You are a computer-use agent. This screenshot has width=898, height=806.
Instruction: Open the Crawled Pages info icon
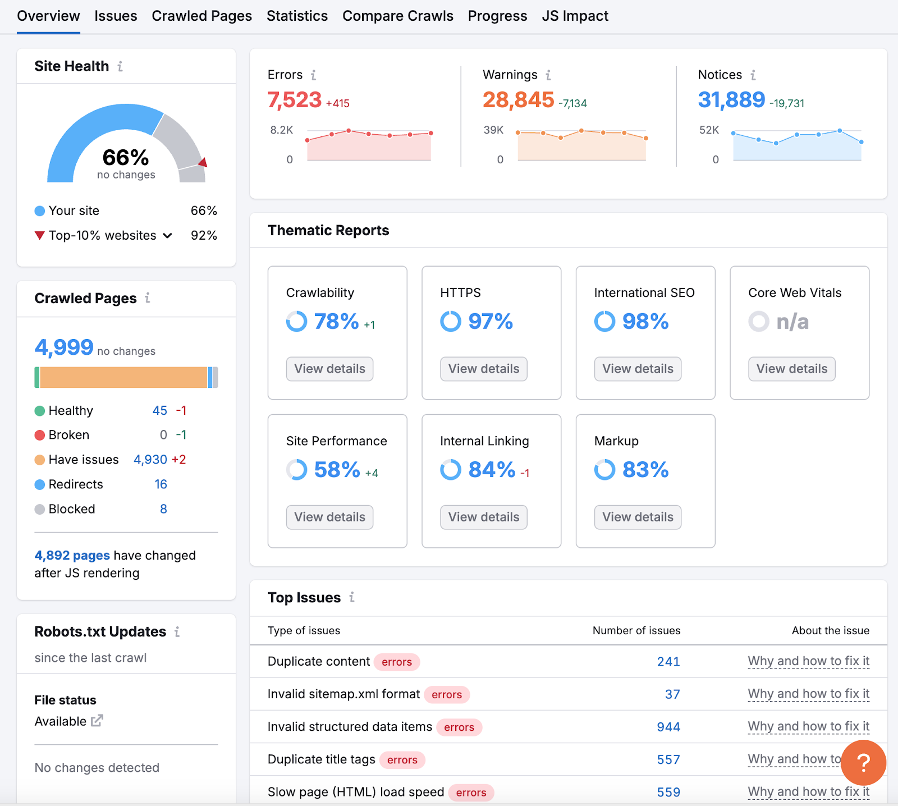tap(148, 298)
